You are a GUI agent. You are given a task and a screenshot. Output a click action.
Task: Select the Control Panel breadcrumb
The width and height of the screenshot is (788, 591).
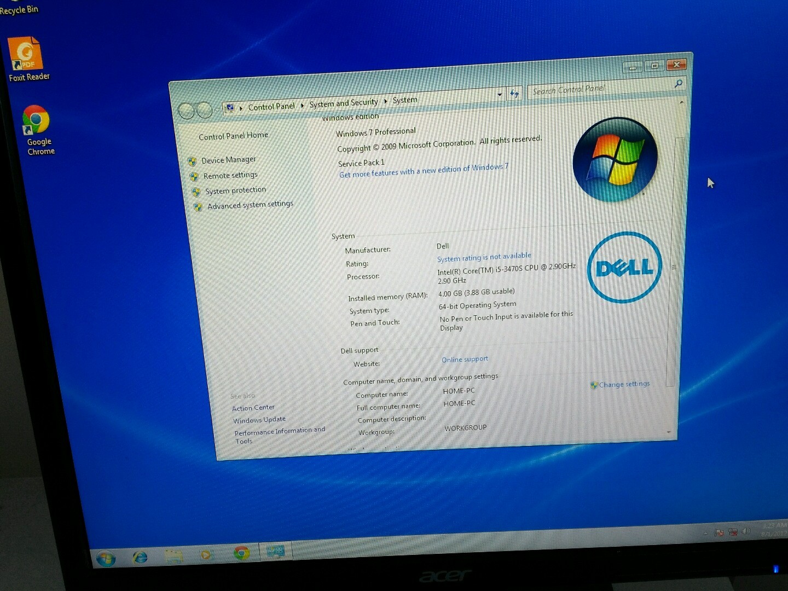point(271,106)
